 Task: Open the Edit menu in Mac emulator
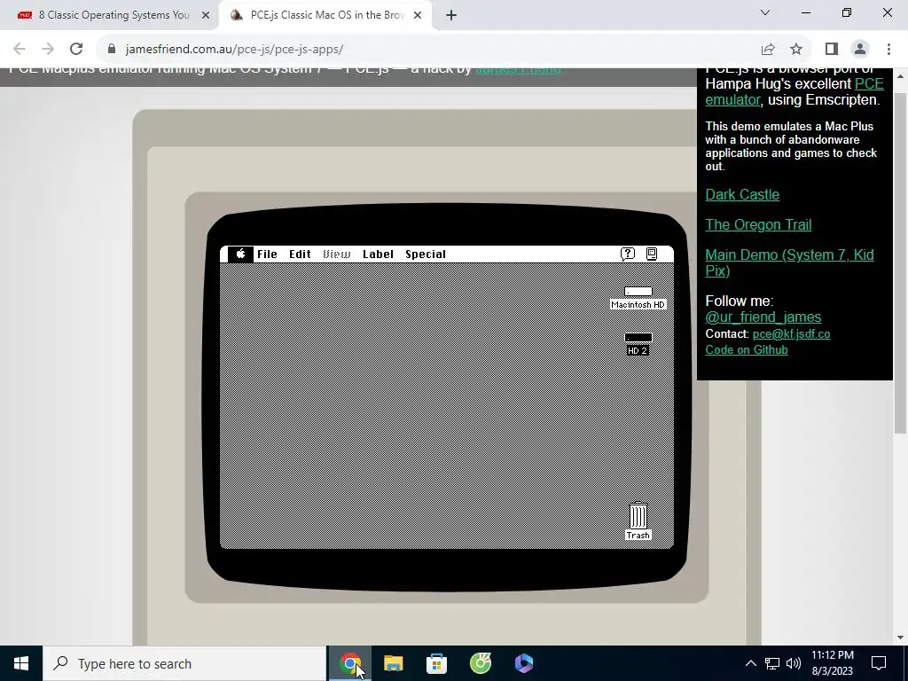coord(300,254)
